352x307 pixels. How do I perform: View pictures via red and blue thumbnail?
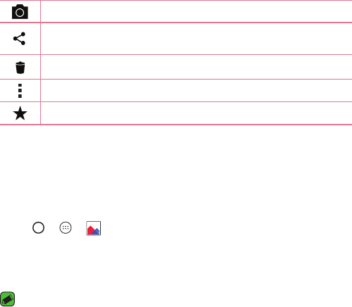(94, 228)
